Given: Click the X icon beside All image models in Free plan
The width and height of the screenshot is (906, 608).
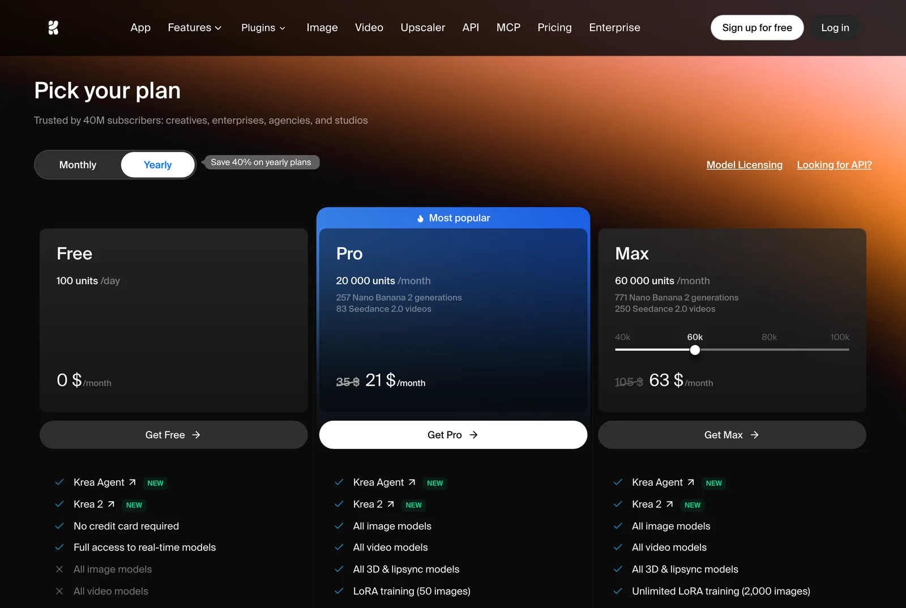Looking at the screenshot, I should (59, 570).
